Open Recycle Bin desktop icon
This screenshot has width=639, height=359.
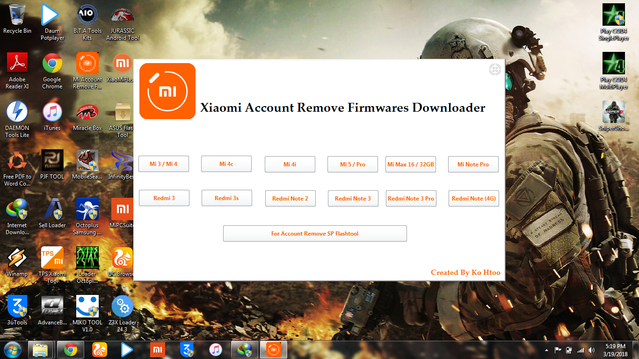point(17,19)
